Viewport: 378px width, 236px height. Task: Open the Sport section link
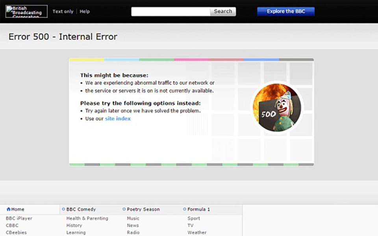(194, 218)
